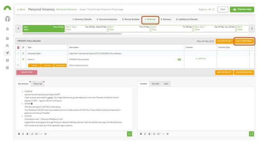Select Day 1 Tokyo Mon 04 May
This screenshot has width=258, height=141.
[x=44, y=28]
